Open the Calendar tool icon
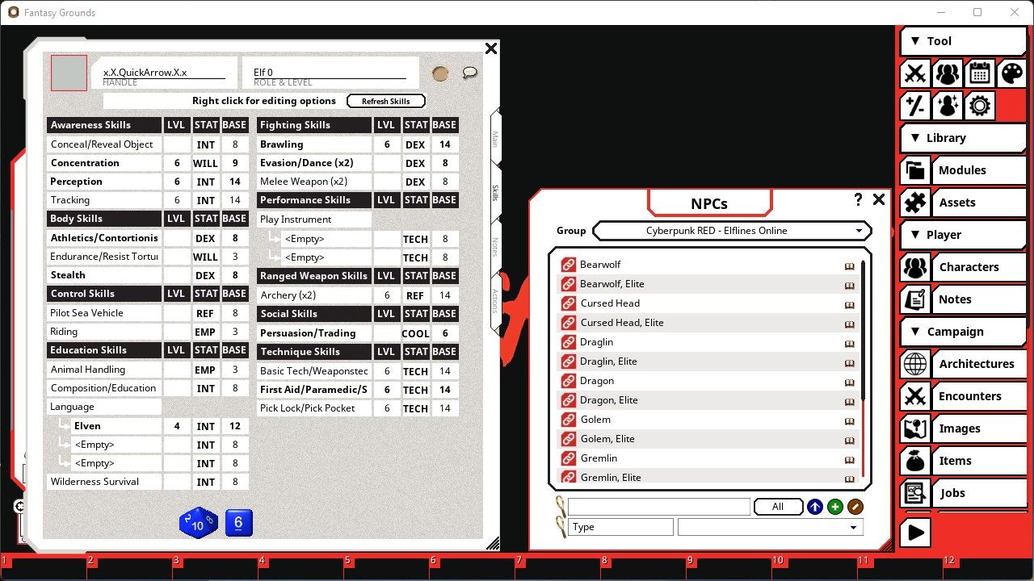This screenshot has width=1034, height=581. (x=979, y=73)
